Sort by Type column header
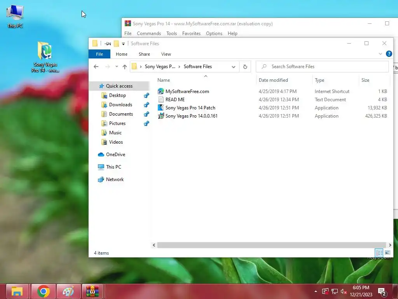This screenshot has width=398, height=299. coord(319,80)
